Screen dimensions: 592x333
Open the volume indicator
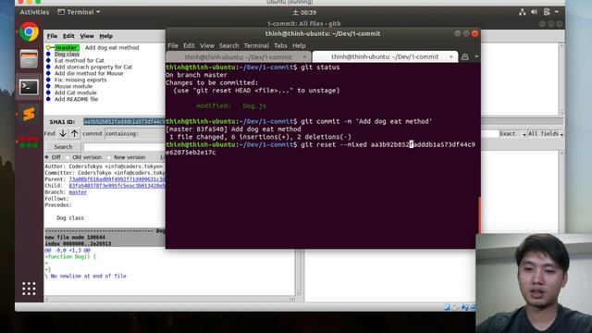534,12
